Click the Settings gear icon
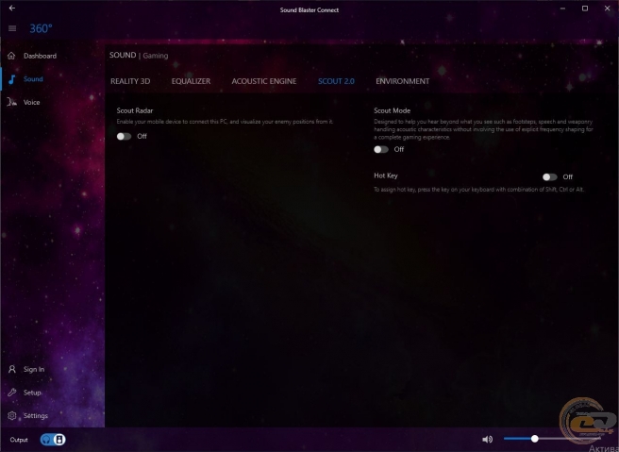 12,416
